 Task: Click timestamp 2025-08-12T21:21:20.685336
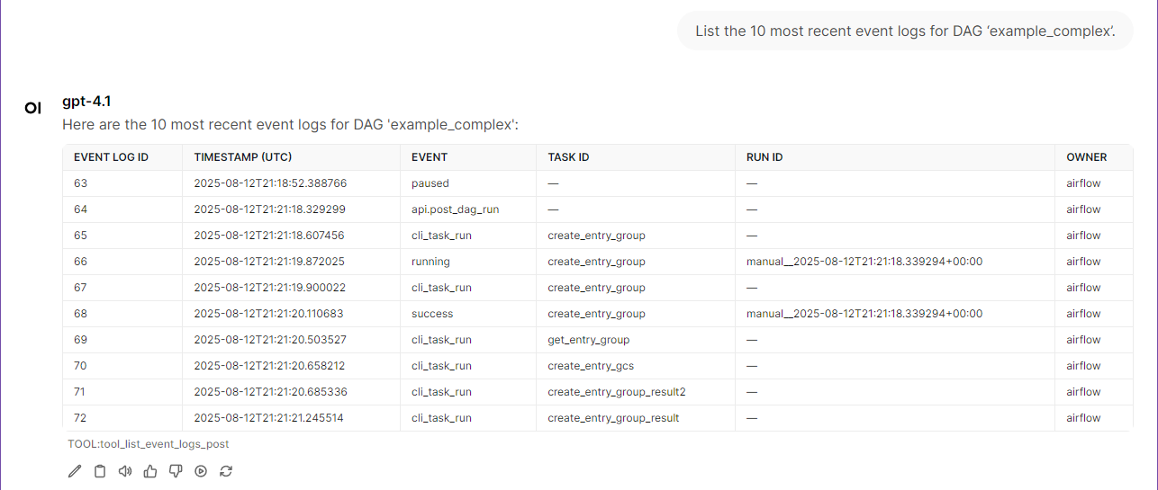coord(270,392)
